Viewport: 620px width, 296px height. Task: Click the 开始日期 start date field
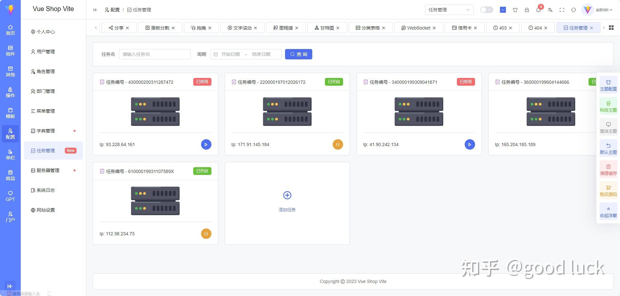click(x=231, y=54)
